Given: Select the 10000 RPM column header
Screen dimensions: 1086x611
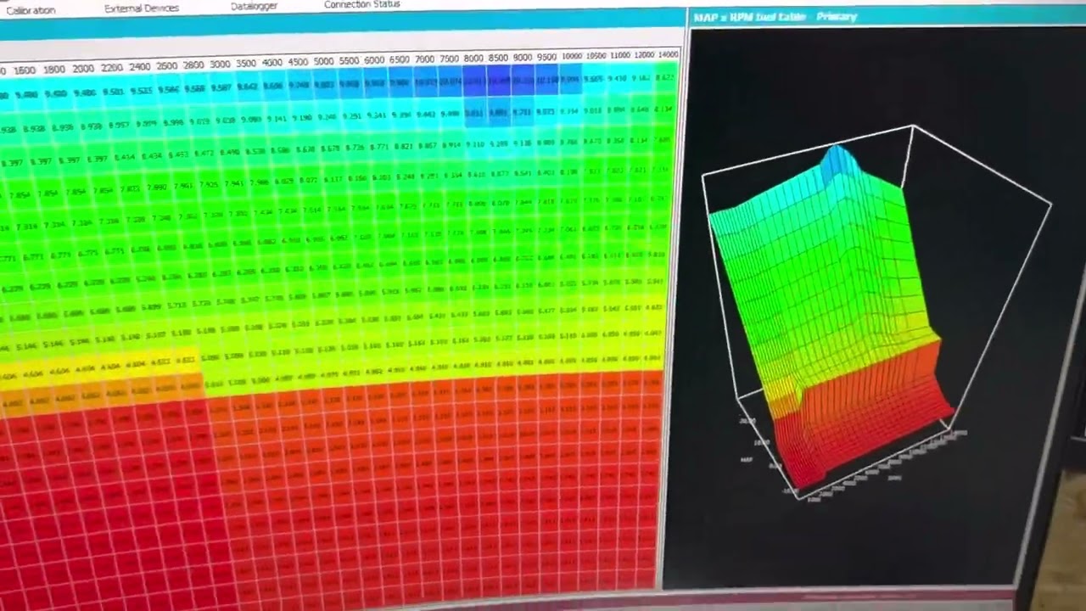Looking at the screenshot, I should [572, 57].
